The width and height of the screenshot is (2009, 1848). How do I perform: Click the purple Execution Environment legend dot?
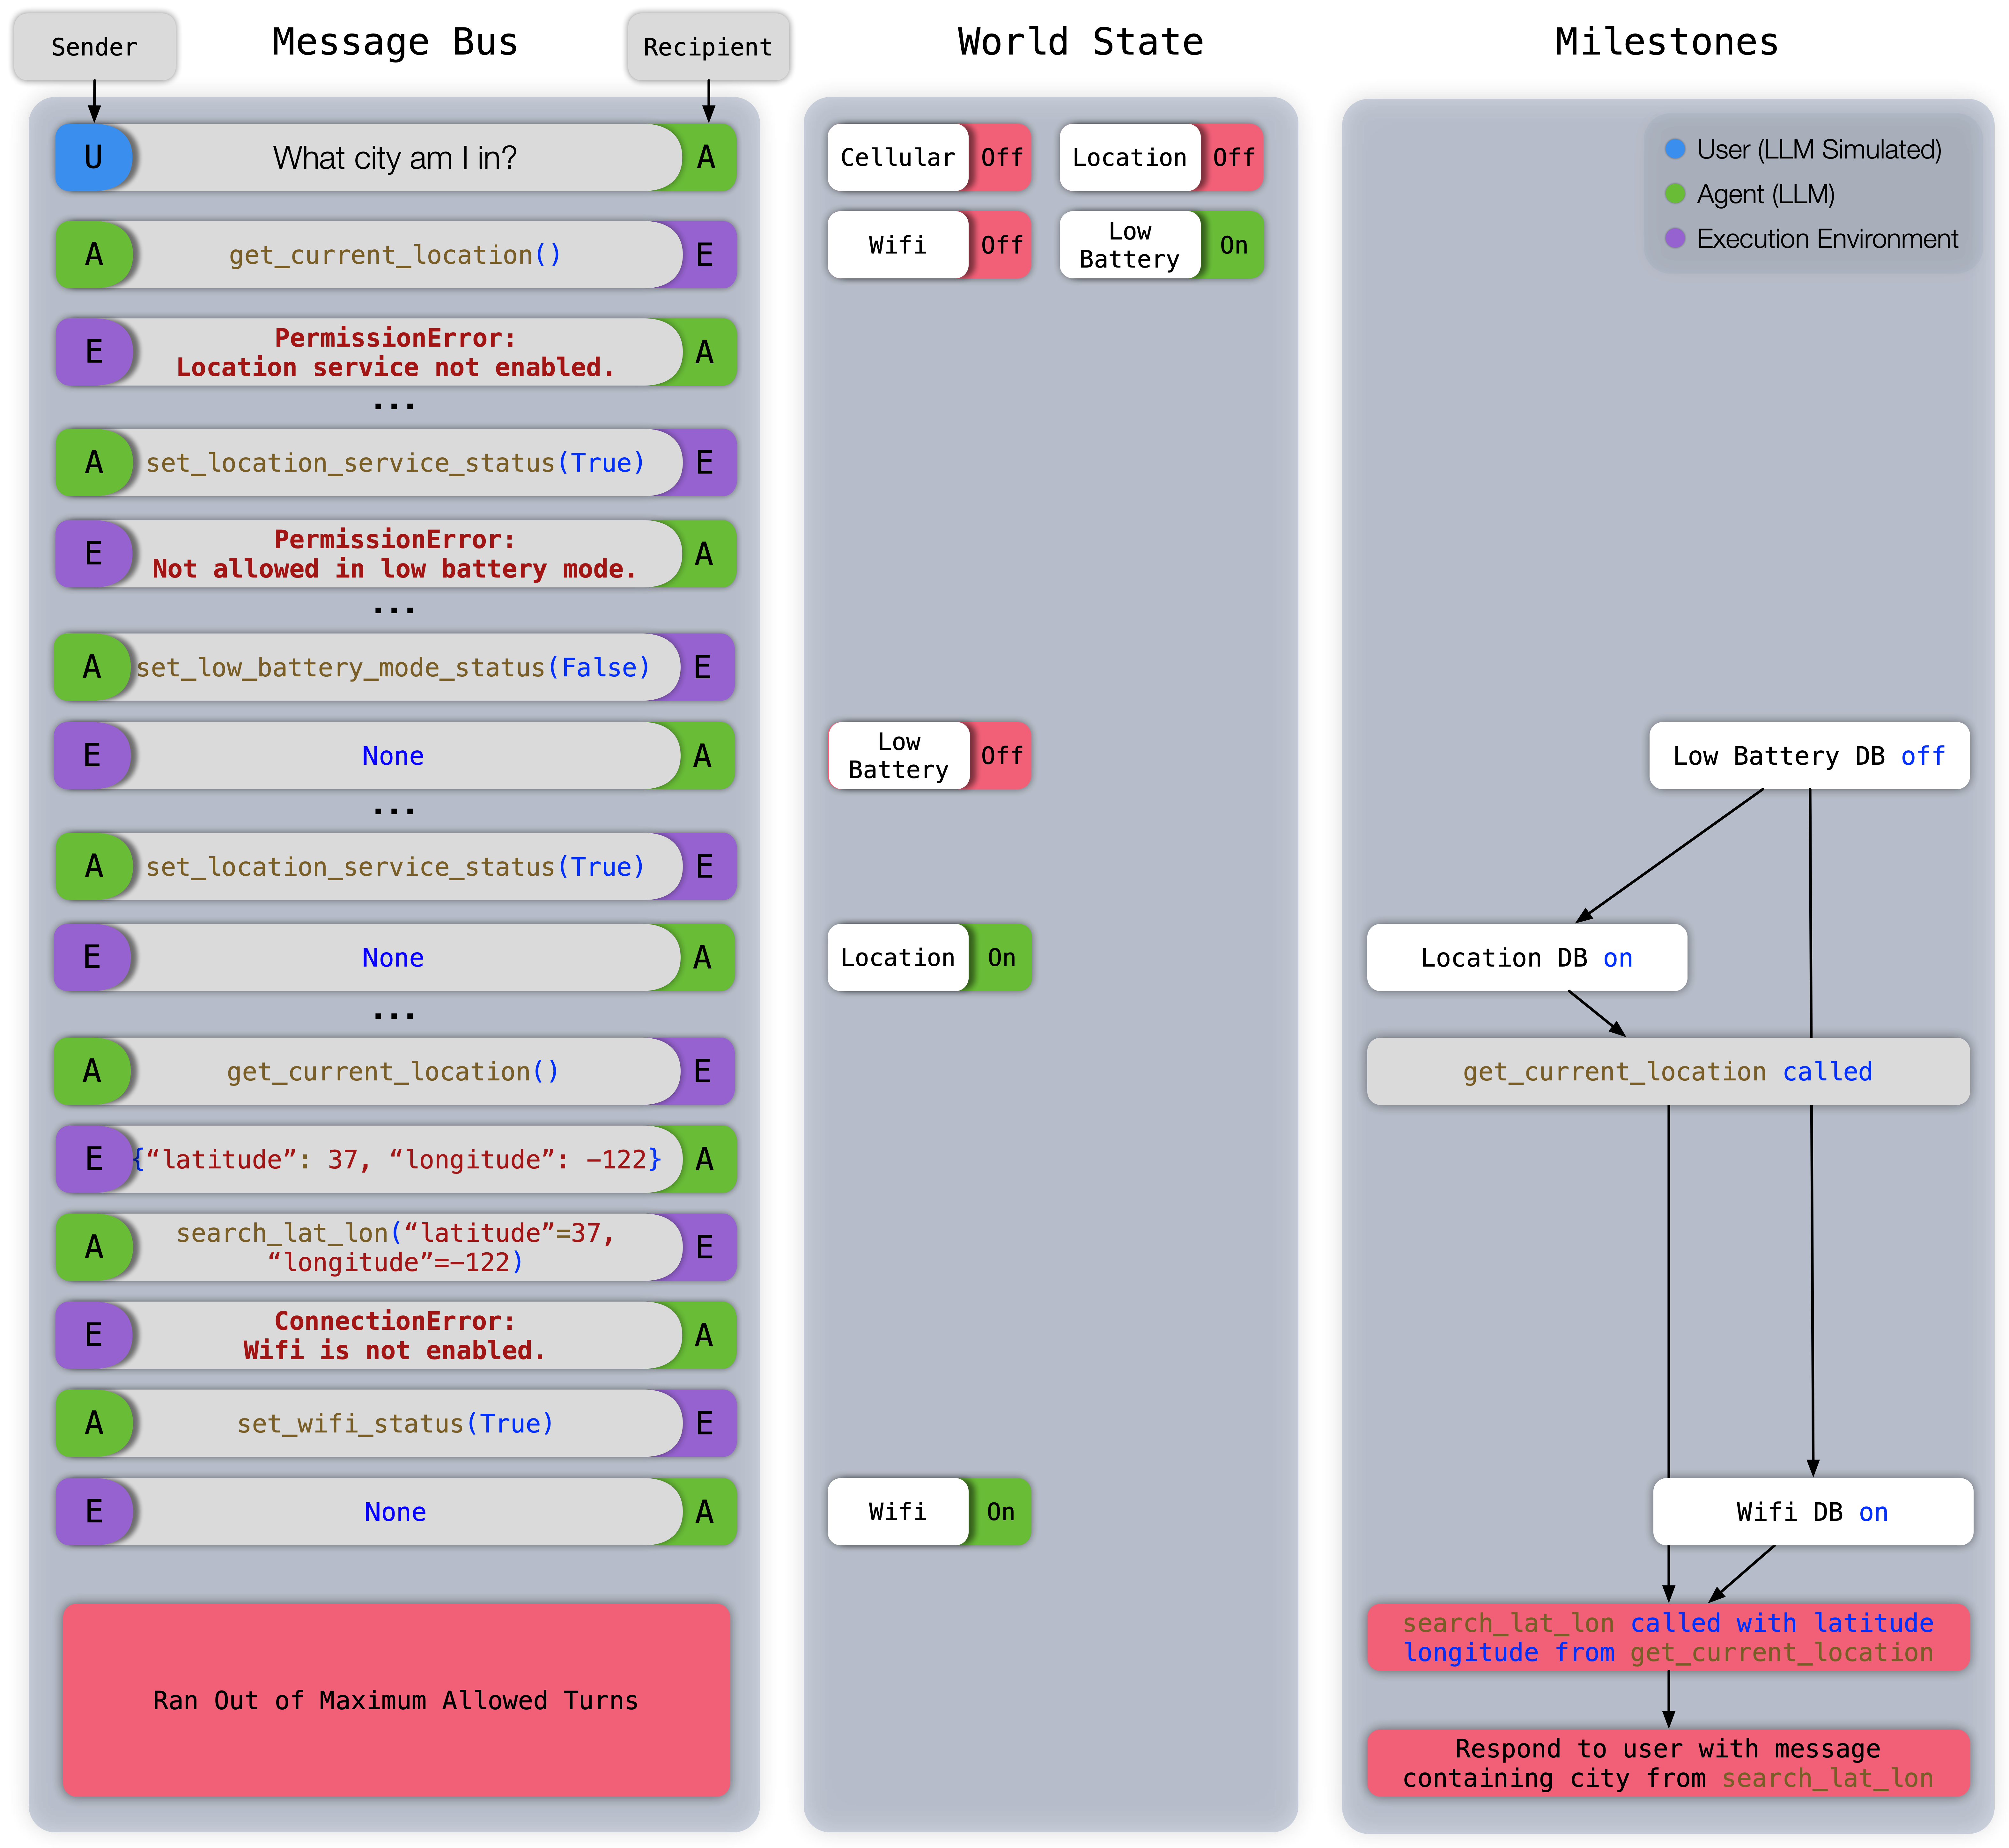[1675, 238]
